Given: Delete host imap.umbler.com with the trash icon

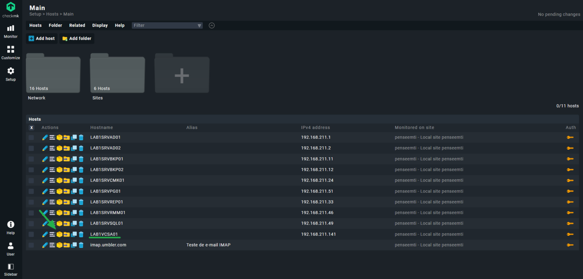Looking at the screenshot, I should 81,245.
